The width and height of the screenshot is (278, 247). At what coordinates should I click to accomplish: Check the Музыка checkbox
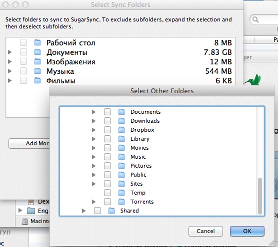[x=23, y=71]
